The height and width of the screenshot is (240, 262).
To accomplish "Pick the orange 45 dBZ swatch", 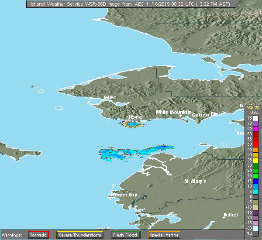I will pyautogui.click(x=255, y=150).
